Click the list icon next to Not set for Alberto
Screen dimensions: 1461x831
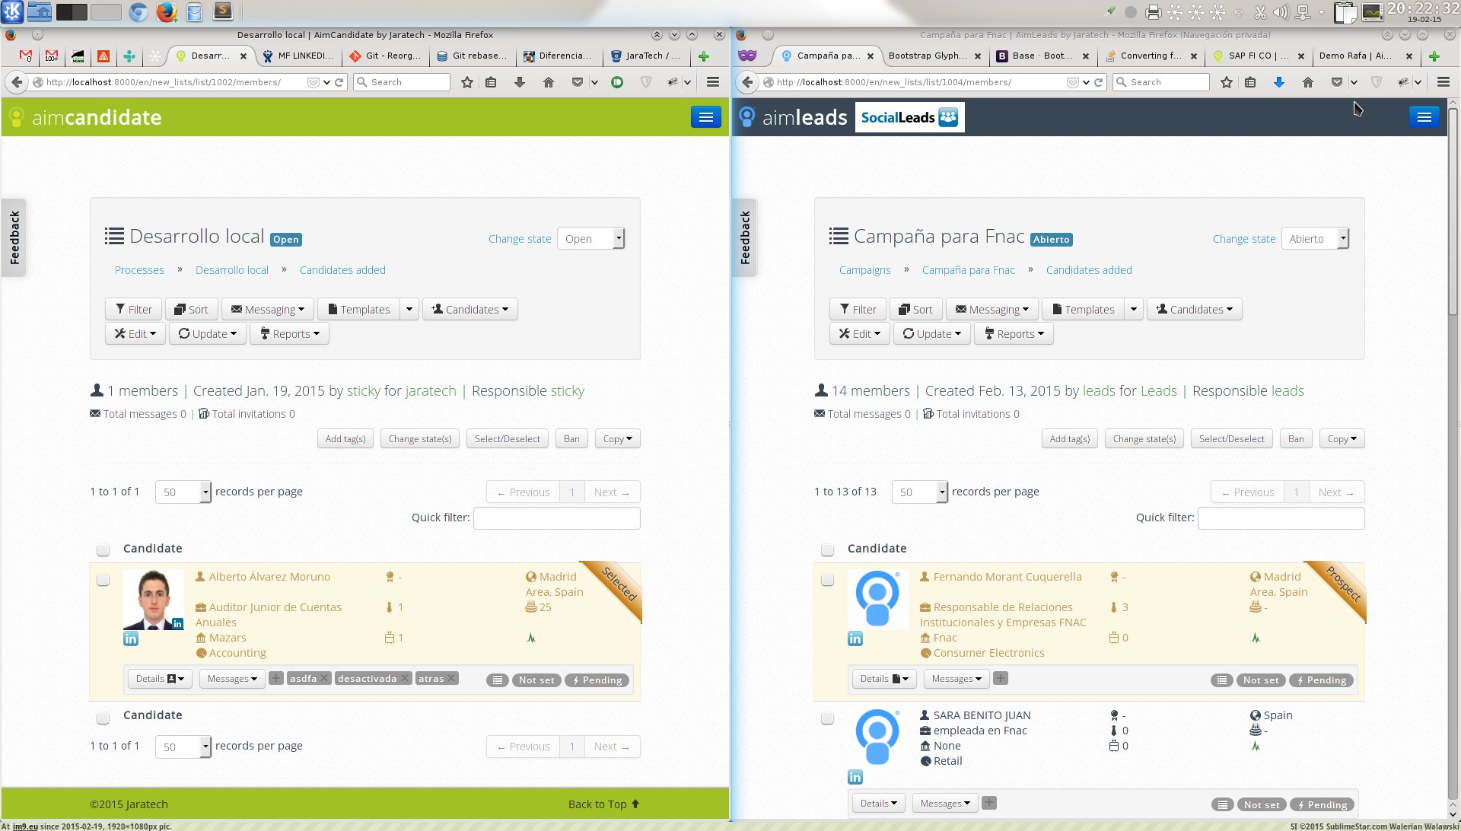497,680
